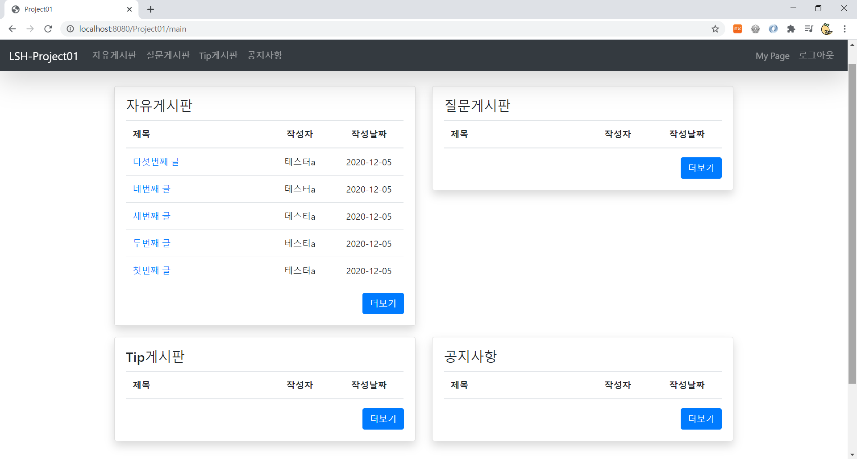The width and height of the screenshot is (857, 459).
Task: Click the blue circular extension icon
Action: (773, 29)
